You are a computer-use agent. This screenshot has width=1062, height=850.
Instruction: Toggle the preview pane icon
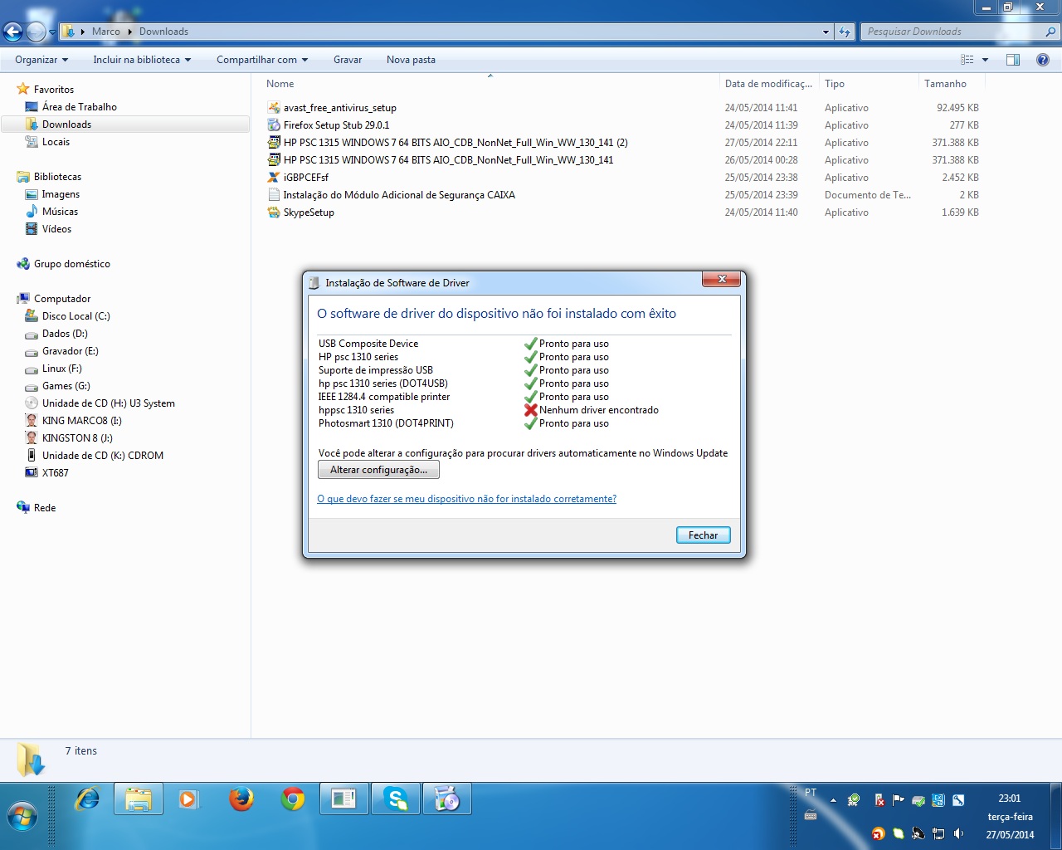click(x=1013, y=60)
